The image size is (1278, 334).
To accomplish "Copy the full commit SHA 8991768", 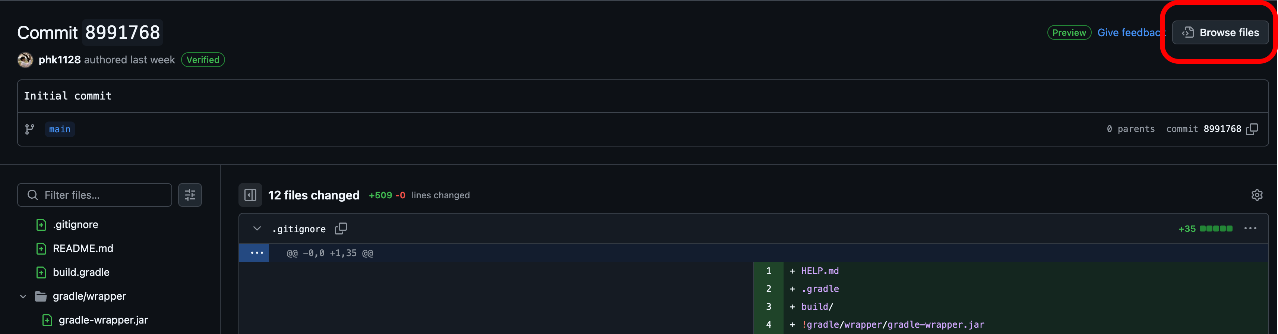I will pos(1252,129).
